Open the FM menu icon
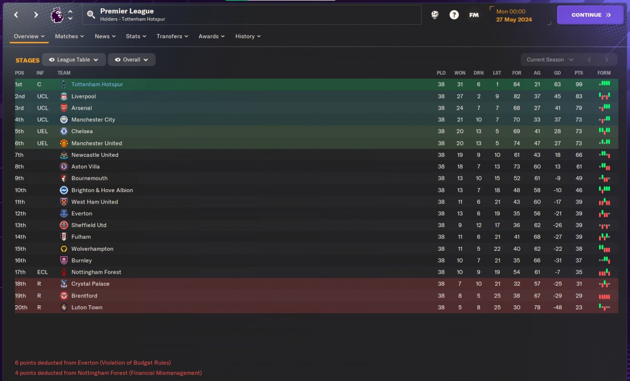Viewport: 630px width, 381px height. (473, 15)
